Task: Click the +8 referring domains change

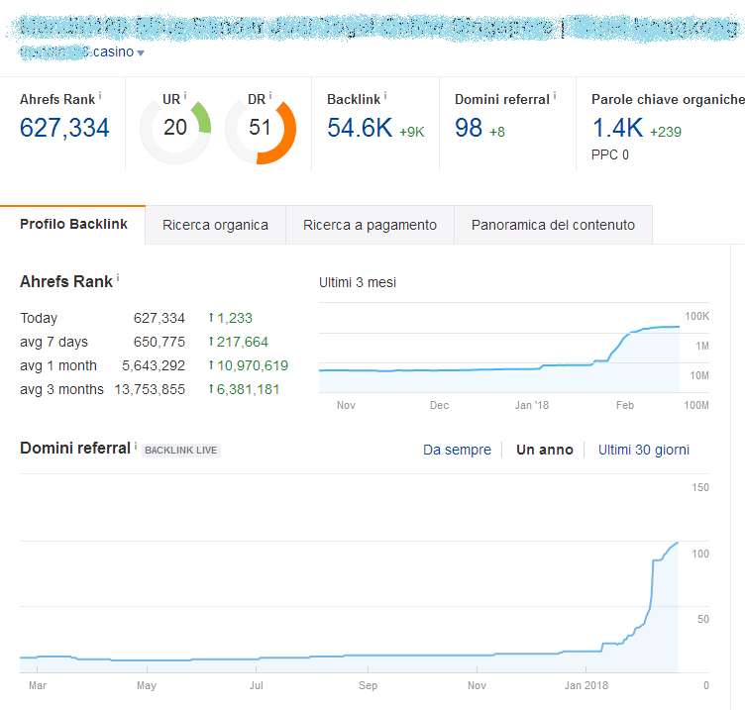Action: click(497, 132)
